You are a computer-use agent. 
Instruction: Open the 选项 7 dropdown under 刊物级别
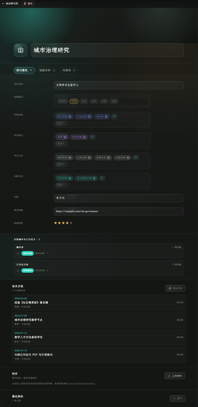click(x=62, y=123)
